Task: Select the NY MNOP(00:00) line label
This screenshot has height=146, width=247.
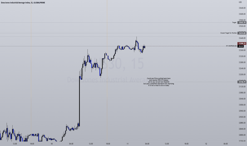Action: coord(231,46)
